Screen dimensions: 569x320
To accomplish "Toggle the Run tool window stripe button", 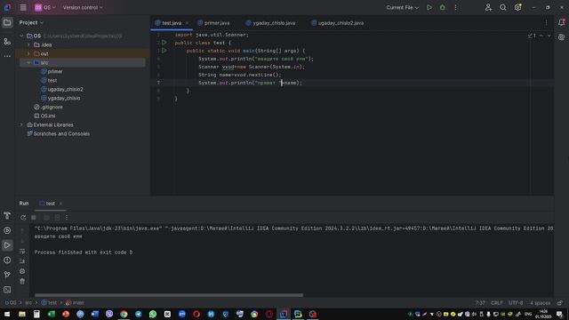I will [7, 245].
